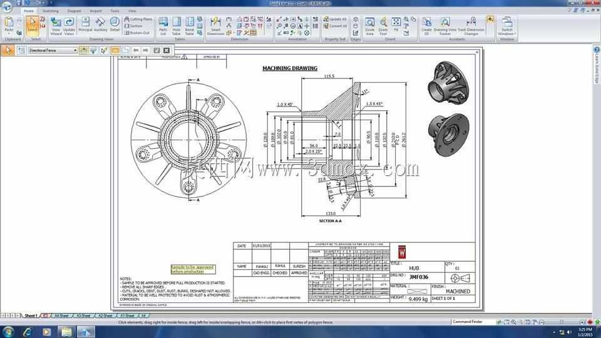Open File Explorer from the taskbar
Image resolution: width=601 pixels, height=338 pixels.
click(66, 332)
